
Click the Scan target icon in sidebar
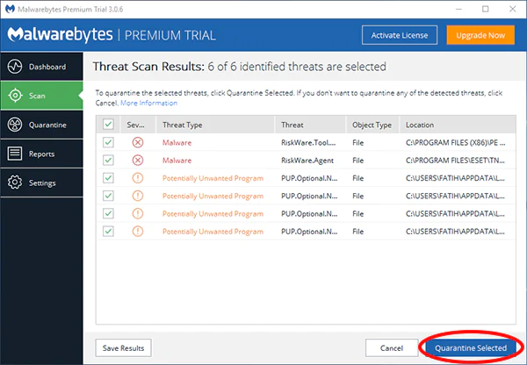14,96
